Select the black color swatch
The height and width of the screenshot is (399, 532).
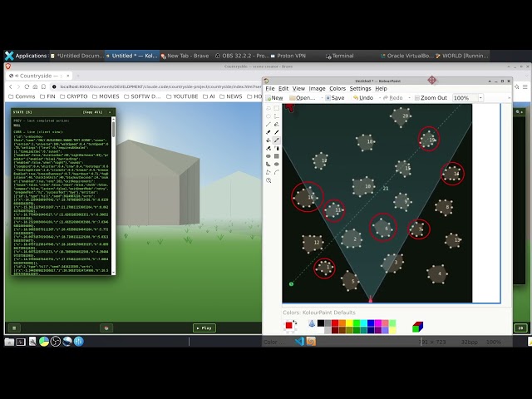321,323
